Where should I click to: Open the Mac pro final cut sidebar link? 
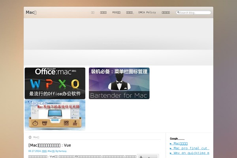(x=190, y=148)
